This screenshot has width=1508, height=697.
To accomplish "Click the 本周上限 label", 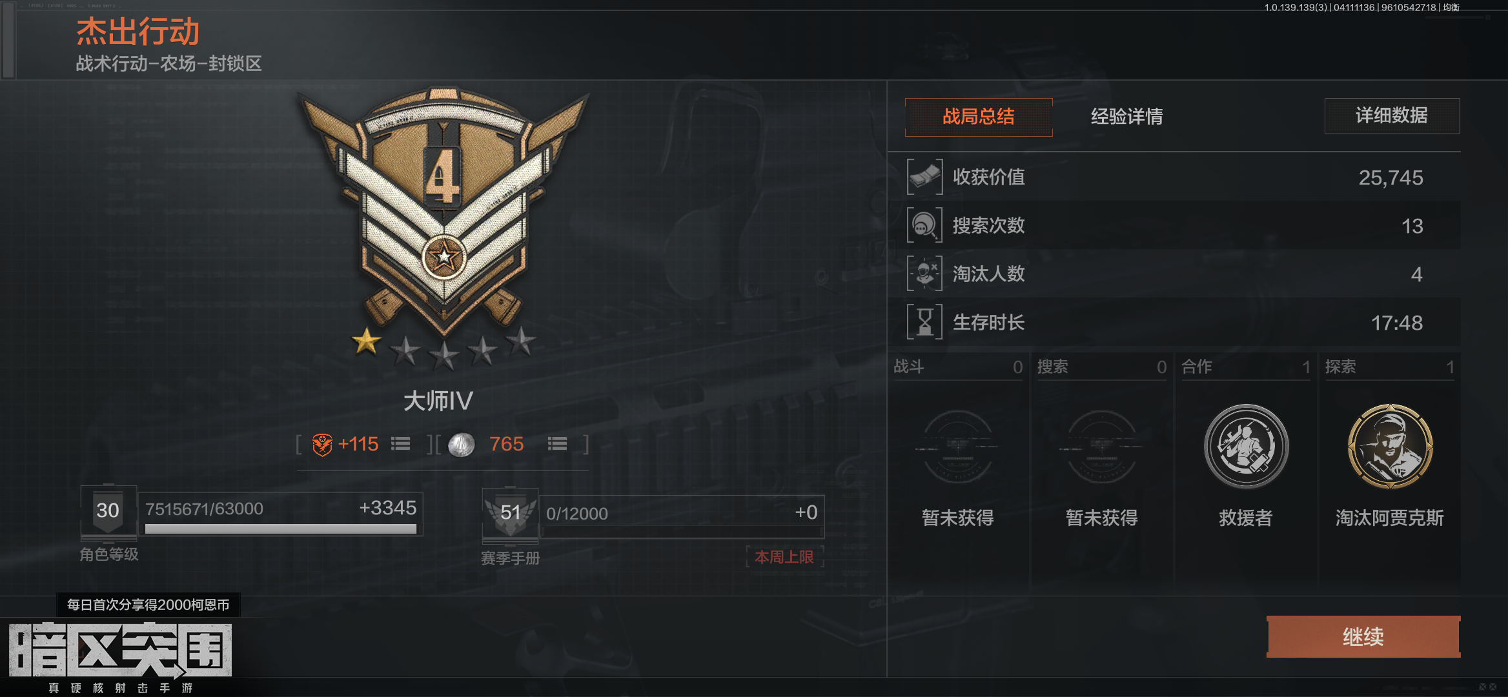I will (784, 557).
